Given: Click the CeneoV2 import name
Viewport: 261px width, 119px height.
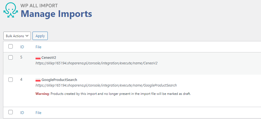Looking at the screenshot, I should (x=49, y=58).
